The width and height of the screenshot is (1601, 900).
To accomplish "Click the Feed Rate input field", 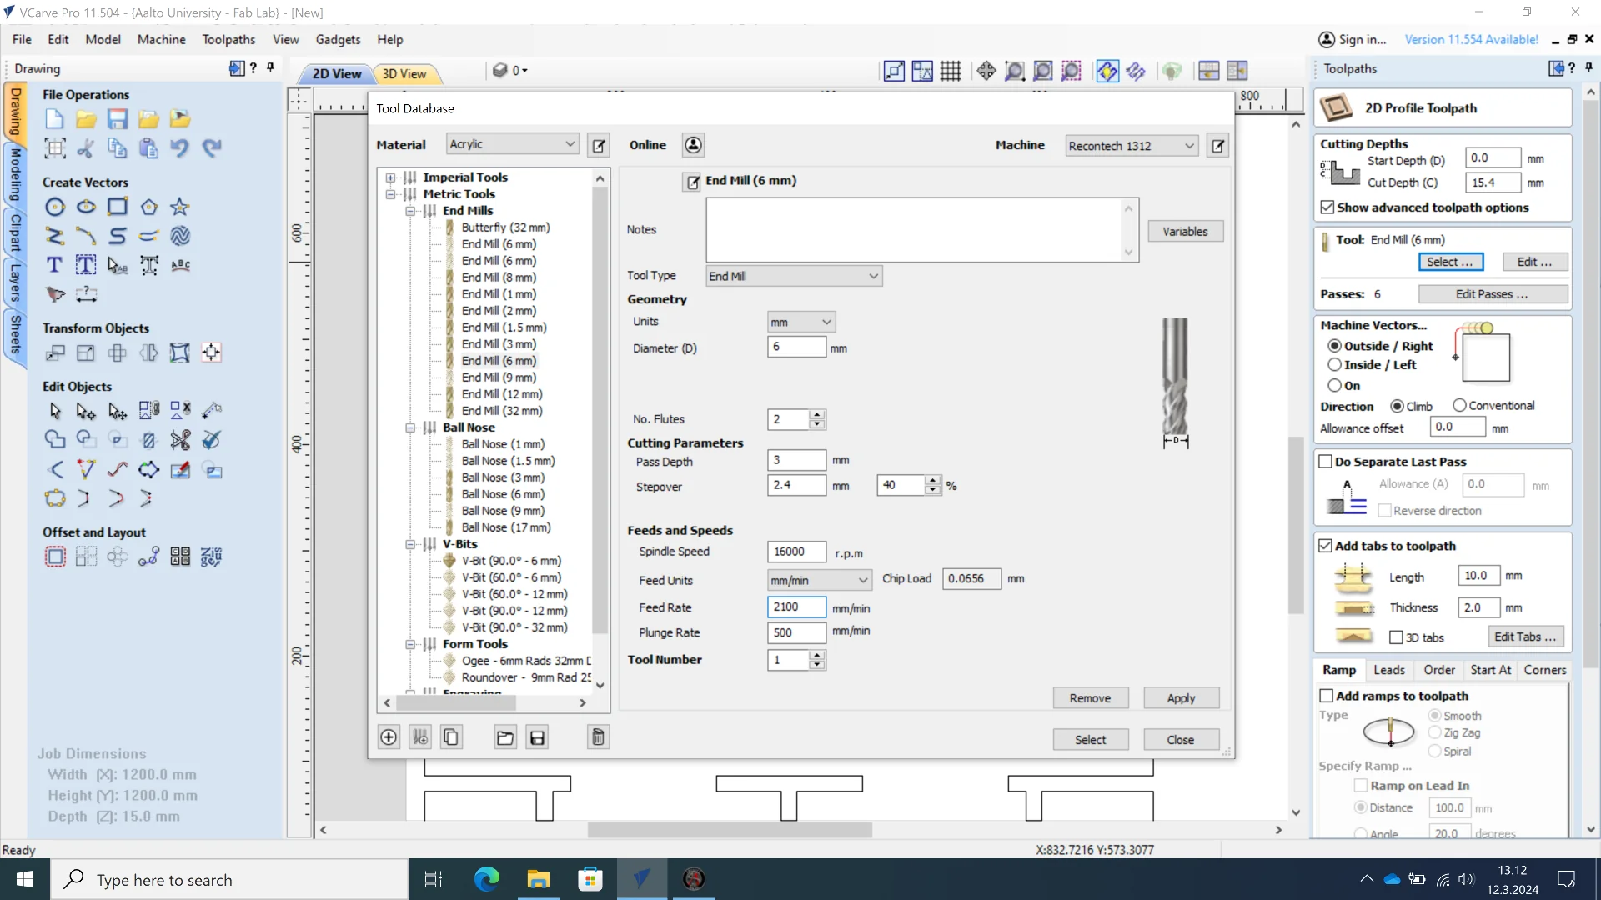I will pos(795,607).
